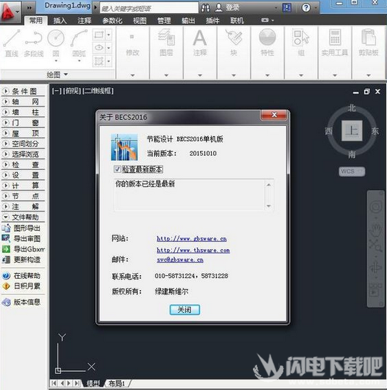Switch to the 插入 ribbon tab
Image resolution: width=387 pixels, height=390 pixels.
point(60,21)
